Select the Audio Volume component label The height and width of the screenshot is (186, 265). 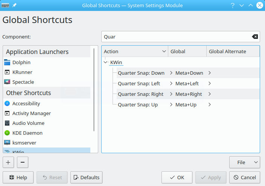pyautogui.click(x=28, y=123)
